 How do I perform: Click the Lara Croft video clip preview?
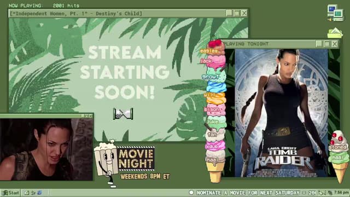(x=46, y=149)
